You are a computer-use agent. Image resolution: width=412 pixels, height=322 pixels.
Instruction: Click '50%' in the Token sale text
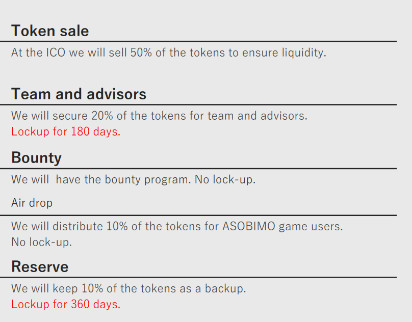(141, 52)
